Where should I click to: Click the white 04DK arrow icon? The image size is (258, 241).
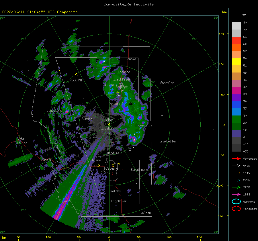tap(236, 166)
